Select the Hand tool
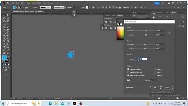 click(x=4, y=53)
